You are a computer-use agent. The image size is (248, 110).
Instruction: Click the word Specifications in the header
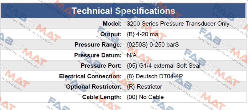coord(145,11)
